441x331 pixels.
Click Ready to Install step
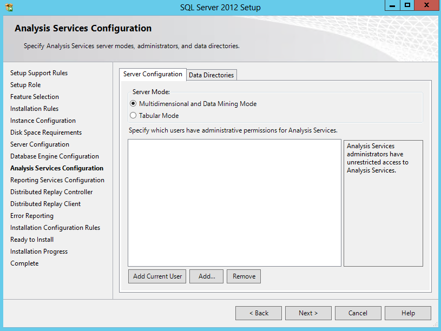[32, 240]
